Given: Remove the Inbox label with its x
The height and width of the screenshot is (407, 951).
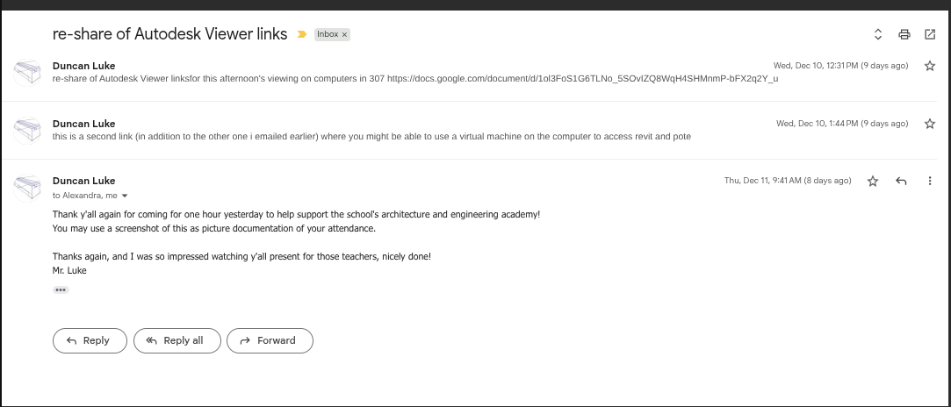Looking at the screenshot, I should 345,35.
